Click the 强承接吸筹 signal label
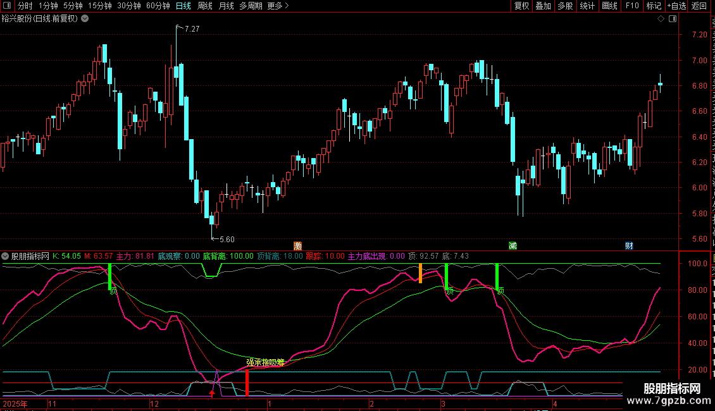The height and width of the screenshot is (411, 715). point(265,362)
